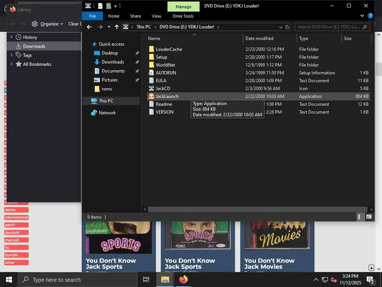Select the LouderCache folder icon
The height and width of the screenshot is (287, 382).
pyautogui.click(x=151, y=49)
